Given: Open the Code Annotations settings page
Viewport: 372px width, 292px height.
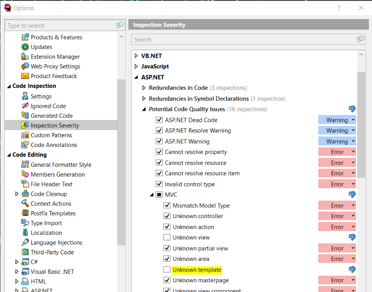Looking at the screenshot, I should coord(54,145).
